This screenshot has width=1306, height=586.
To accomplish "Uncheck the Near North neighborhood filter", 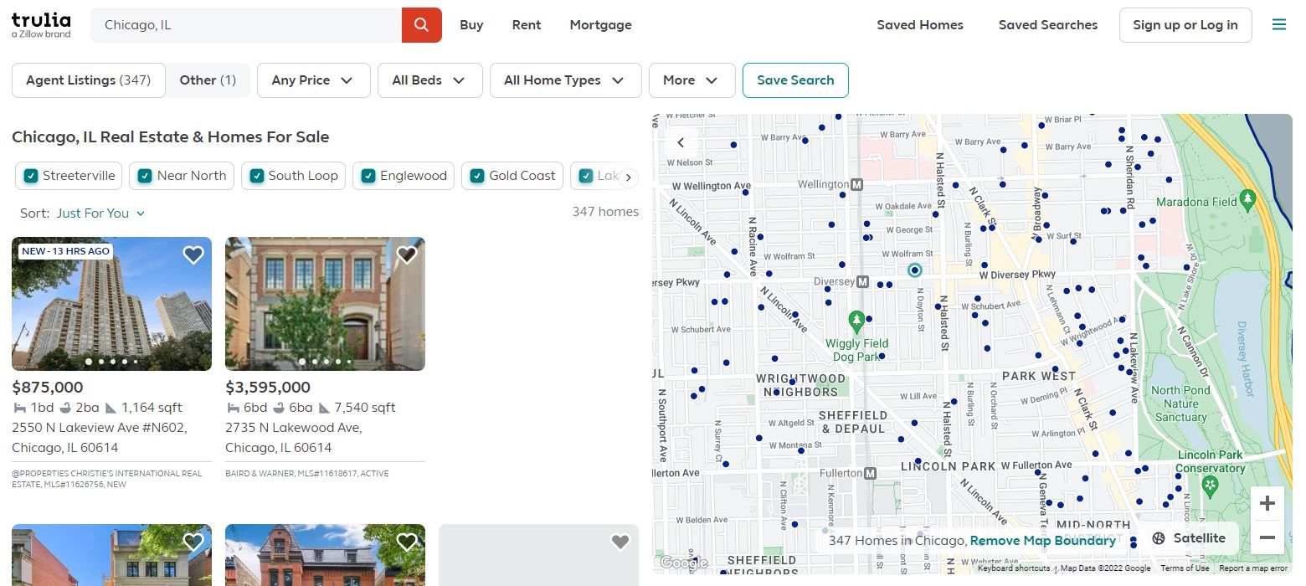I will 182,176.
